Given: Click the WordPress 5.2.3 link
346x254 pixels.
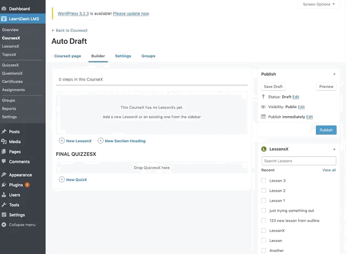Looking at the screenshot, I should tap(73, 14).
